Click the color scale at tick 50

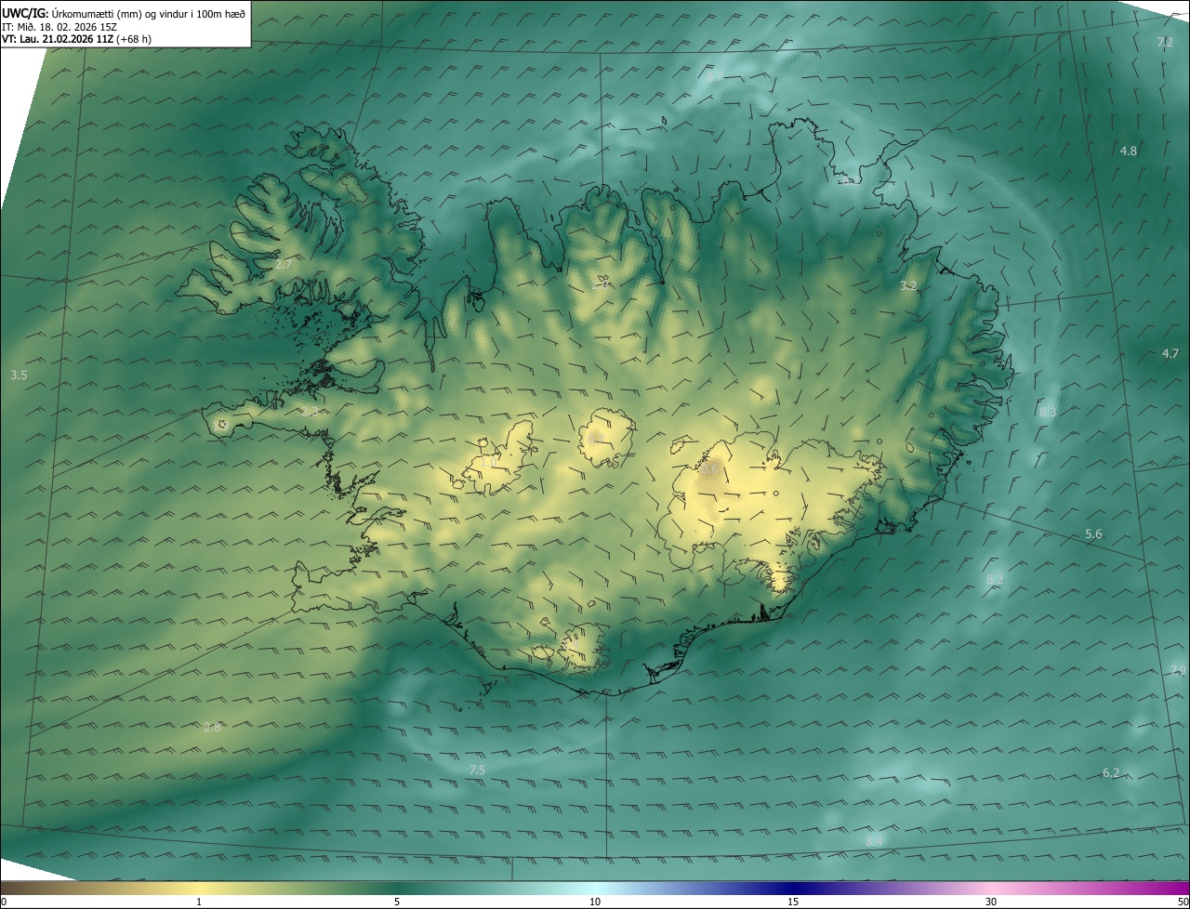pos(1183,902)
